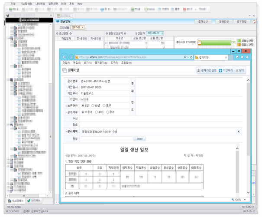Click the gear icon right of 일일생산실적
The image size is (262, 217).
point(125,33)
